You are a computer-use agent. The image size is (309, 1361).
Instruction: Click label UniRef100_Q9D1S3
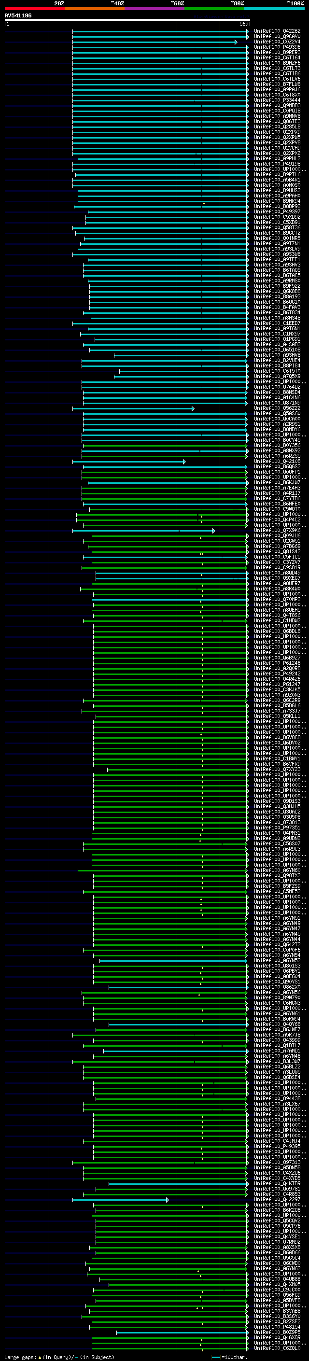point(277,801)
